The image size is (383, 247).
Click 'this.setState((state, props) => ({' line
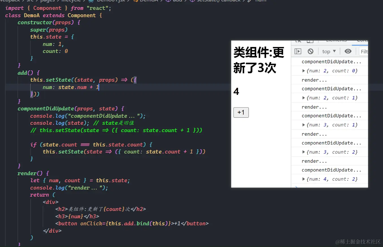coord(83,80)
